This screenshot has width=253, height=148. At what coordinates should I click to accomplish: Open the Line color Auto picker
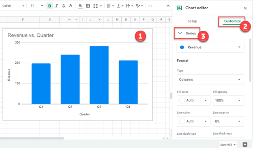pos(193,121)
